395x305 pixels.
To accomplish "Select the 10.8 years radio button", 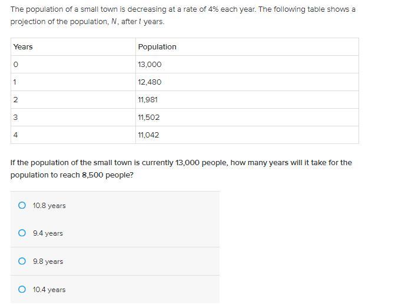I will pos(22,206).
